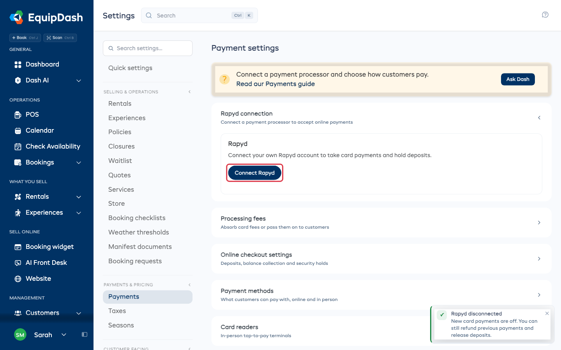Click the Rentals sidebar icon
This screenshot has height=350, width=561.
tap(18, 197)
